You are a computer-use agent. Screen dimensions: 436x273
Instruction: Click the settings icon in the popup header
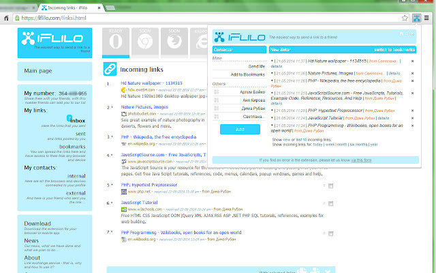pyautogui.click(x=407, y=33)
